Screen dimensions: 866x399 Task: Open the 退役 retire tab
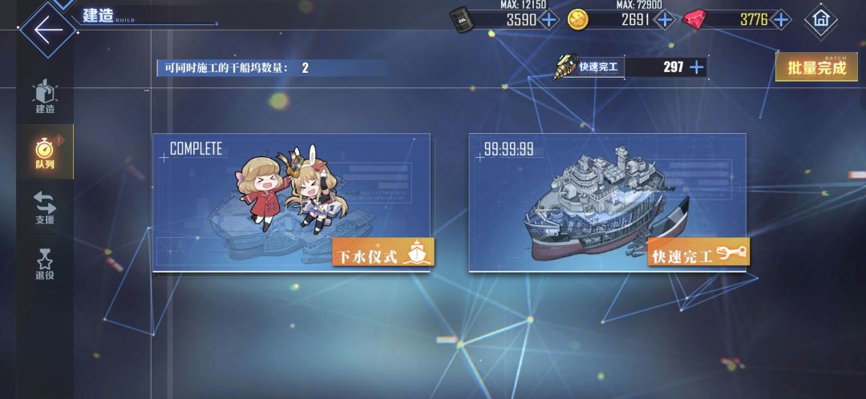point(45,264)
